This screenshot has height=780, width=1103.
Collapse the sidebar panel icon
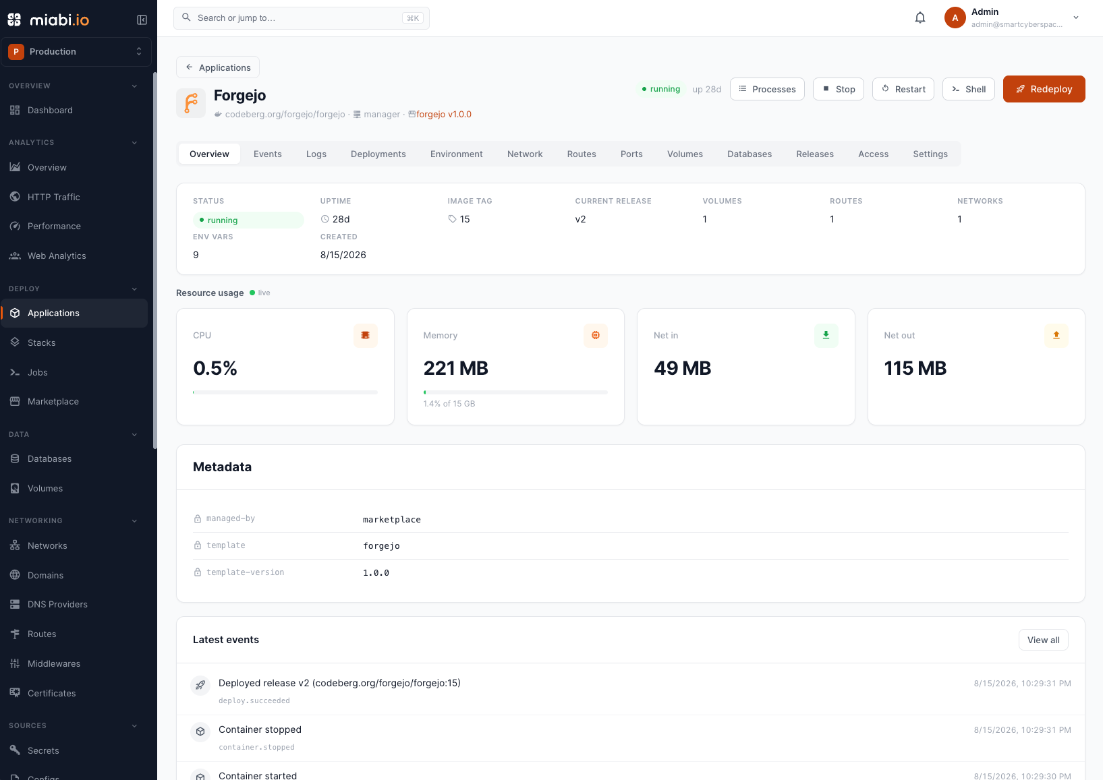click(142, 20)
